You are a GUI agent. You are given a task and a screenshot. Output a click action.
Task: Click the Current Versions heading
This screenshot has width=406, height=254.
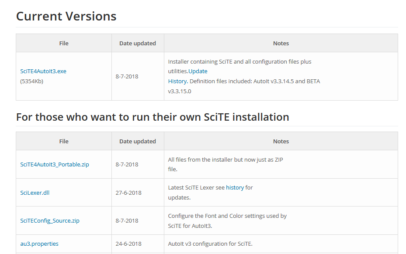click(x=66, y=16)
